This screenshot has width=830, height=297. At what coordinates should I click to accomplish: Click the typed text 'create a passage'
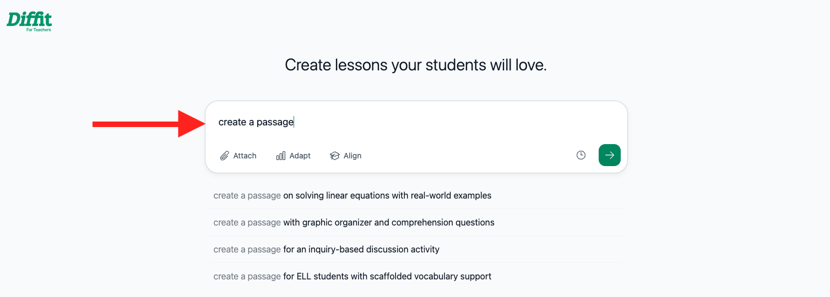(x=256, y=122)
